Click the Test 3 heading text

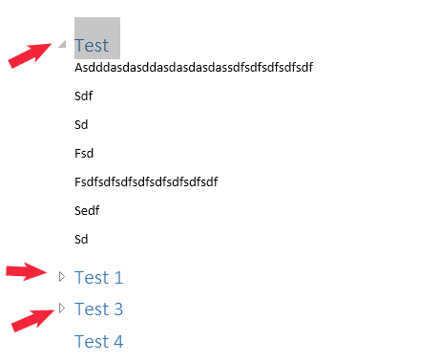[x=98, y=309]
